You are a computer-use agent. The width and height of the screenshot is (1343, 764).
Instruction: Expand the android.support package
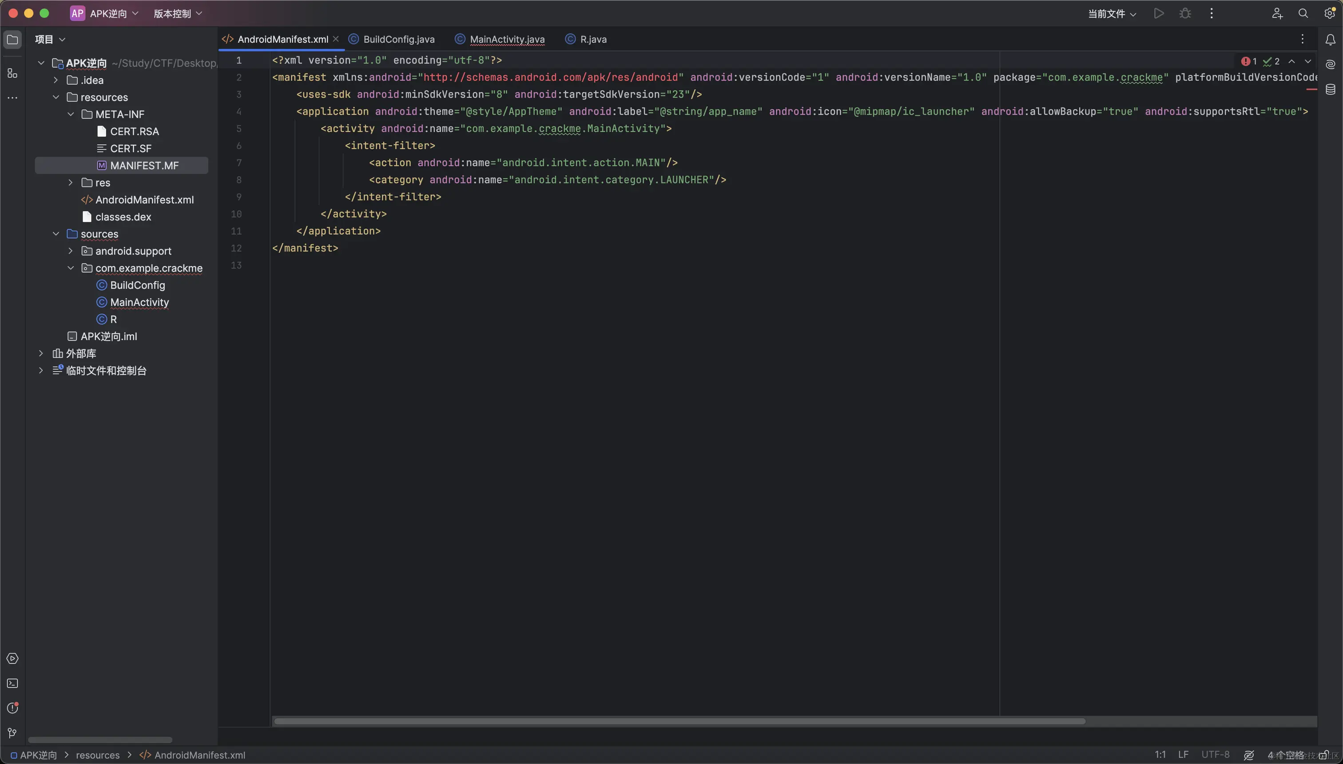click(x=70, y=251)
